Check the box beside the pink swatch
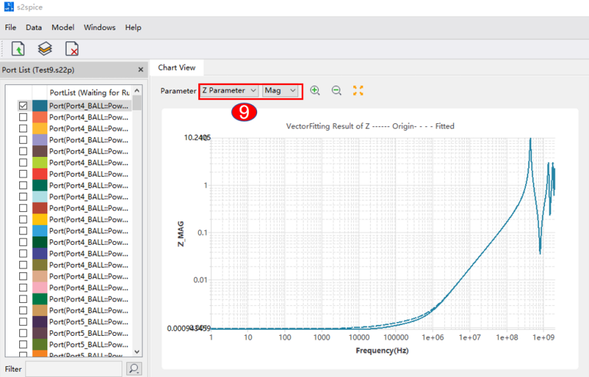This screenshot has width=589, height=377. click(23, 287)
